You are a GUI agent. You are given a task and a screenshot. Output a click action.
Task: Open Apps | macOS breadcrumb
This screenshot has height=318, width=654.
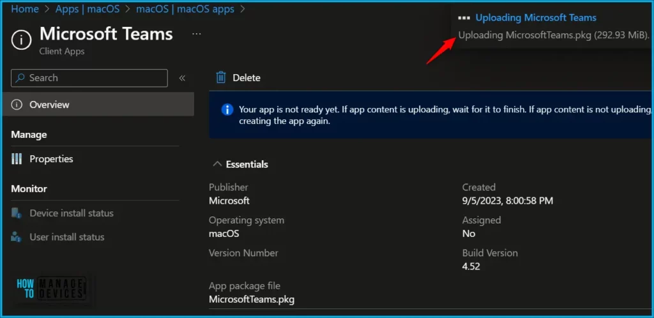pyautogui.click(x=87, y=9)
